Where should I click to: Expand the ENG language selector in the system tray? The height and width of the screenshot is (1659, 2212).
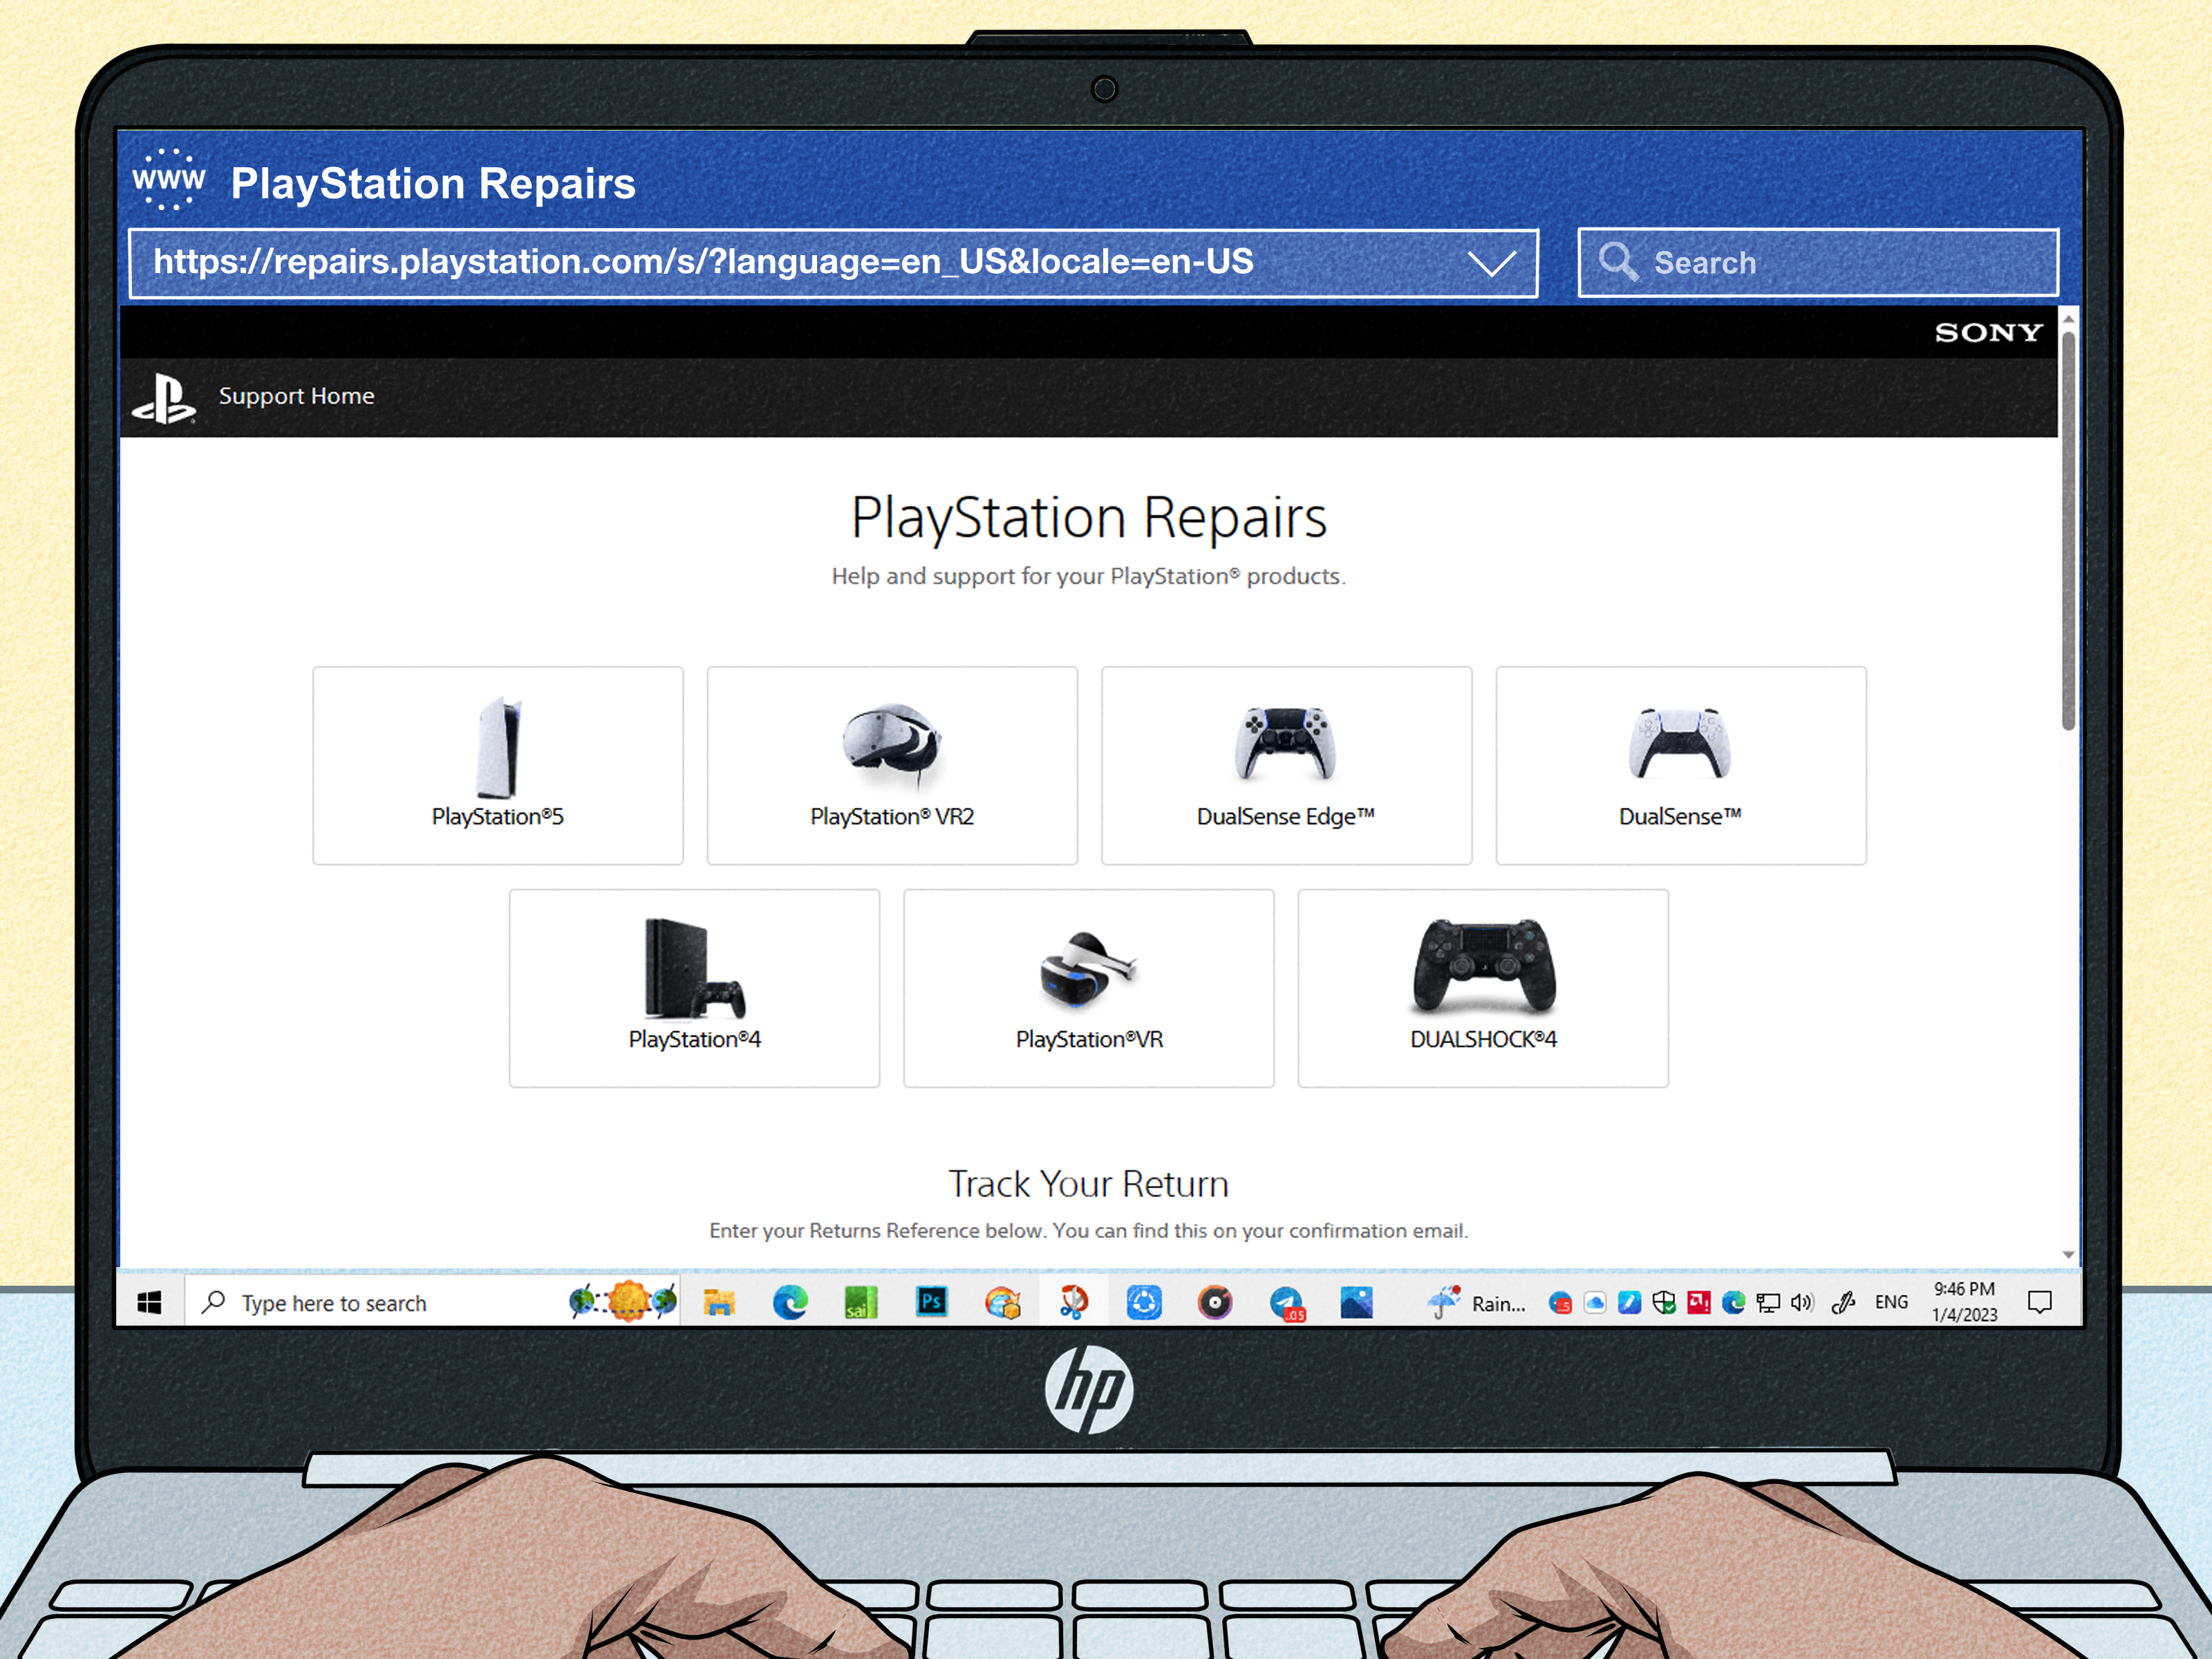coord(1891,1301)
